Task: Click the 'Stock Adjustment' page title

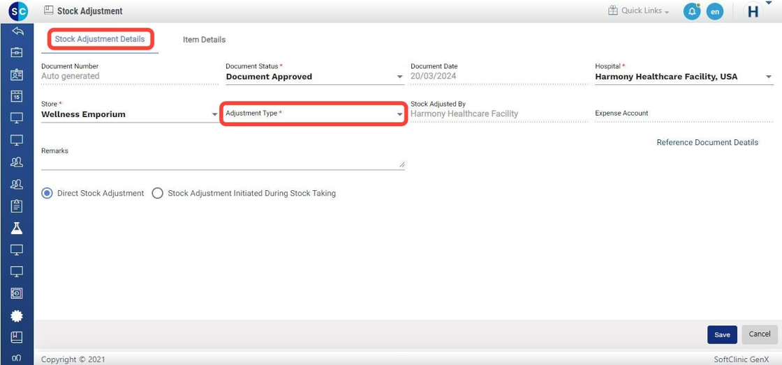Action: pyautogui.click(x=90, y=11)
